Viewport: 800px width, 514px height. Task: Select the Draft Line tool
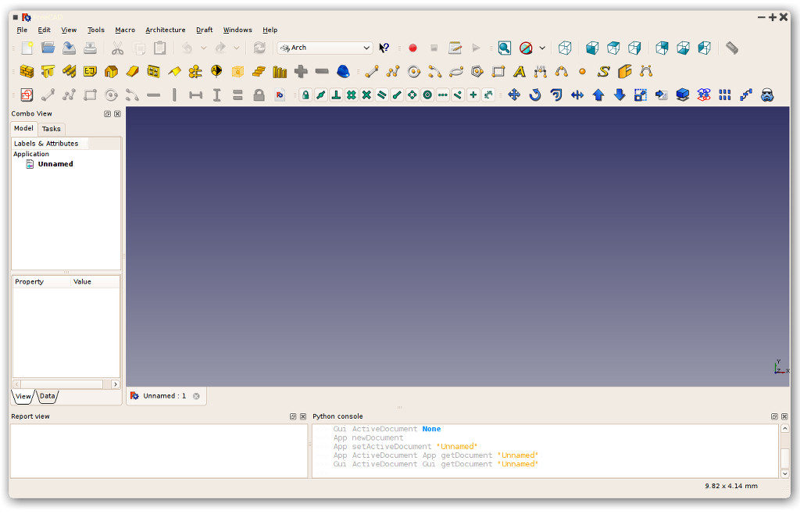coord(371,72)
